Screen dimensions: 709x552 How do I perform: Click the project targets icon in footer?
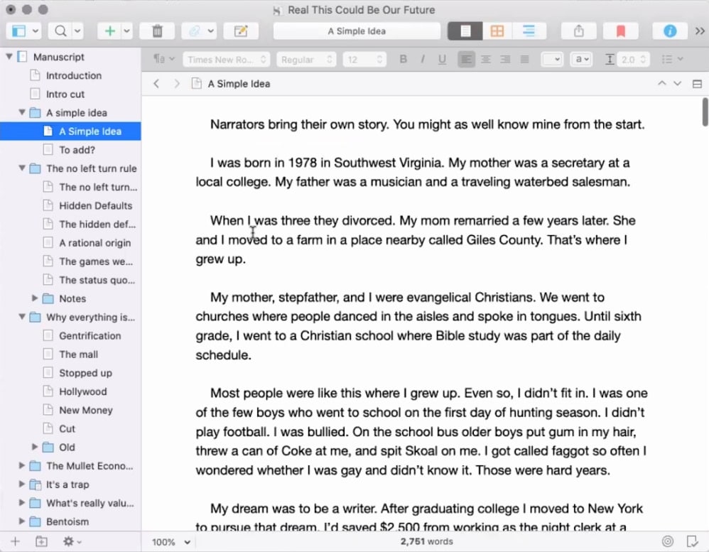click(667, 541)
